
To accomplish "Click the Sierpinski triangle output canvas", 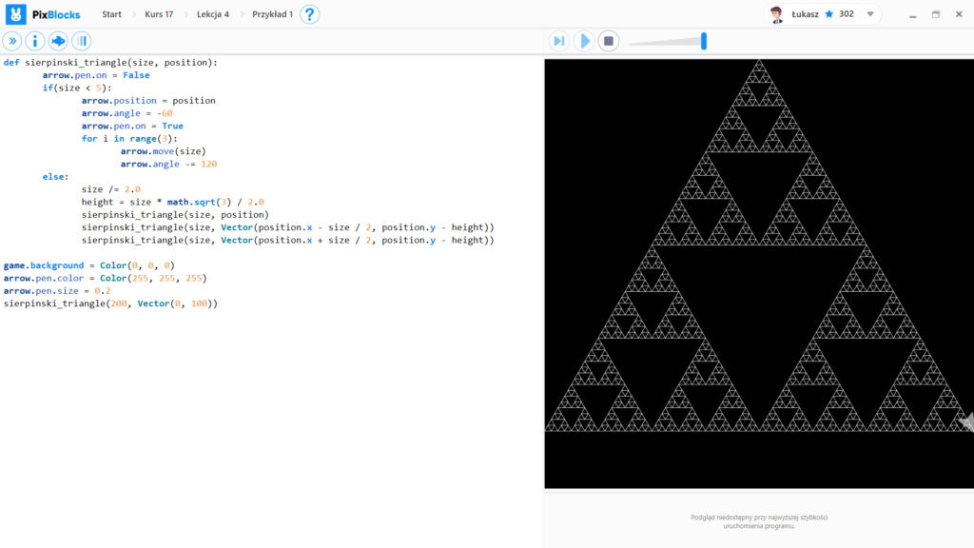I will 758,274.
